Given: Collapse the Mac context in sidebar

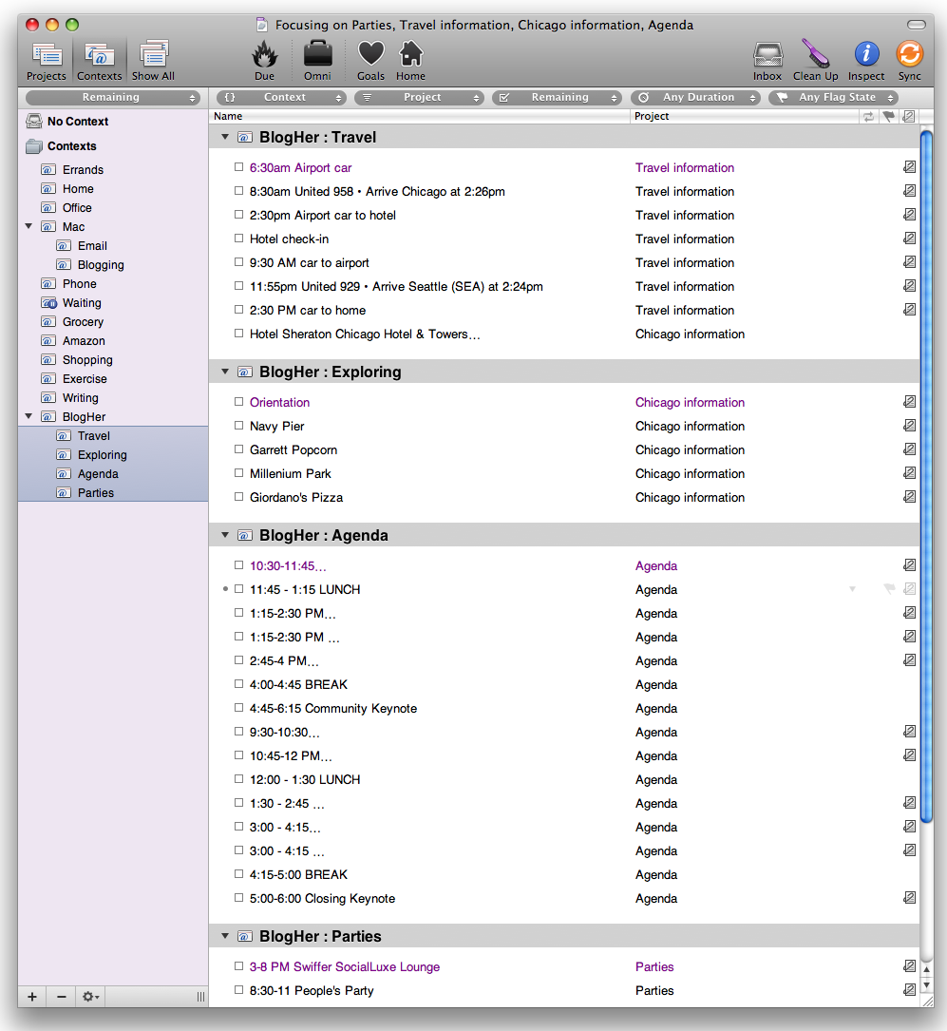Looking at the screenshot, I should [28, 226].
